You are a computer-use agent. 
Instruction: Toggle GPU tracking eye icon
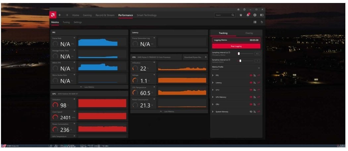[251, 90]
